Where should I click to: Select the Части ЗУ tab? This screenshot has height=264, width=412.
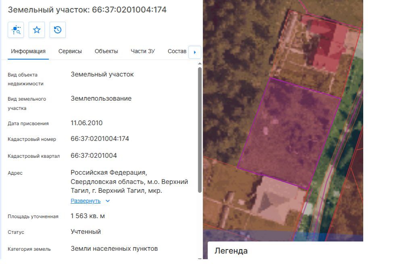[143, 52]
